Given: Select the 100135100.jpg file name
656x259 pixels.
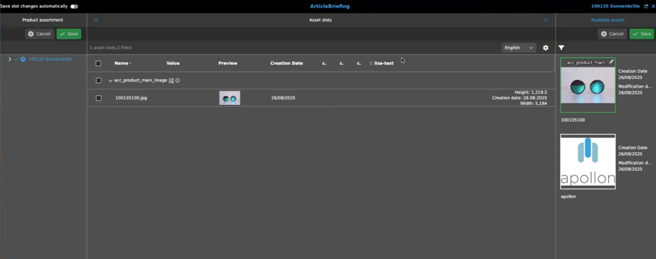Looking at the screenshot, I should click(131, 98).
